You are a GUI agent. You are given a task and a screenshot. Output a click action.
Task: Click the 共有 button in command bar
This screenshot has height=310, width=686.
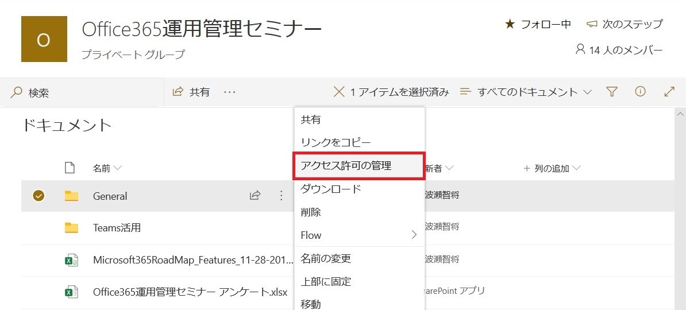(x=191, y=92)
